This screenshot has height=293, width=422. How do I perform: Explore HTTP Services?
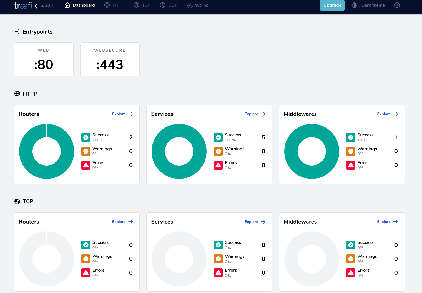point(255,114)
